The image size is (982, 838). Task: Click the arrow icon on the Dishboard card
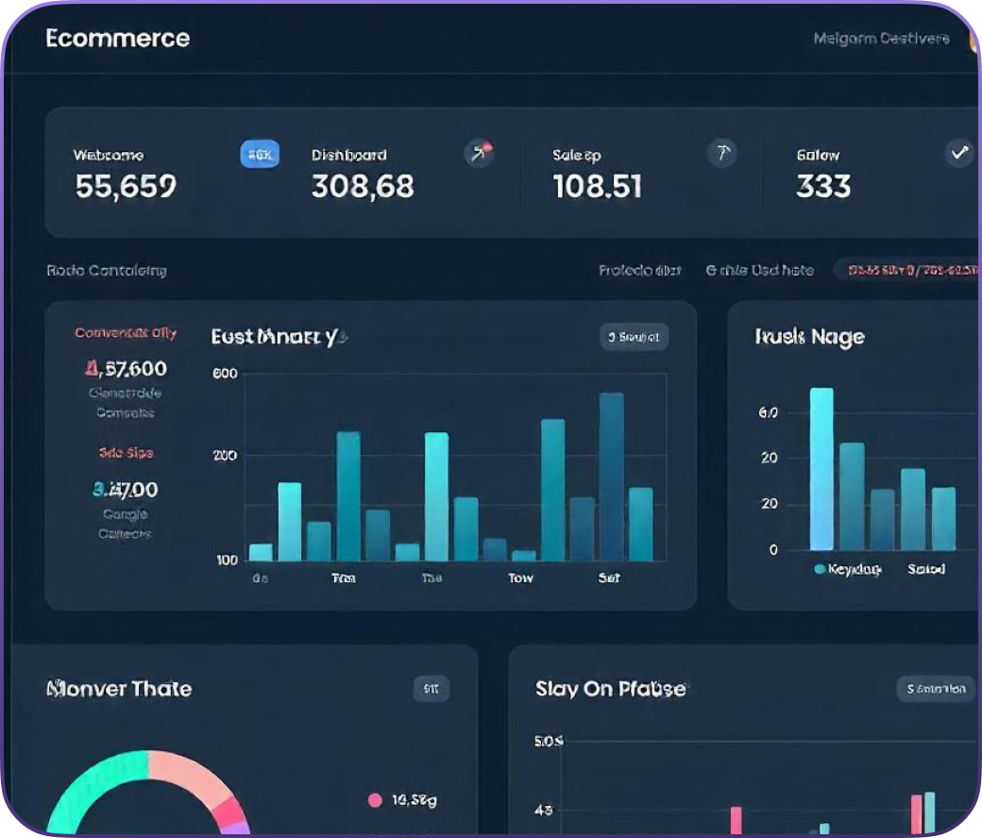point(480,153)
